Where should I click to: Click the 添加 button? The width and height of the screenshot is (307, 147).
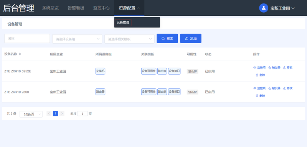[191, 38]
